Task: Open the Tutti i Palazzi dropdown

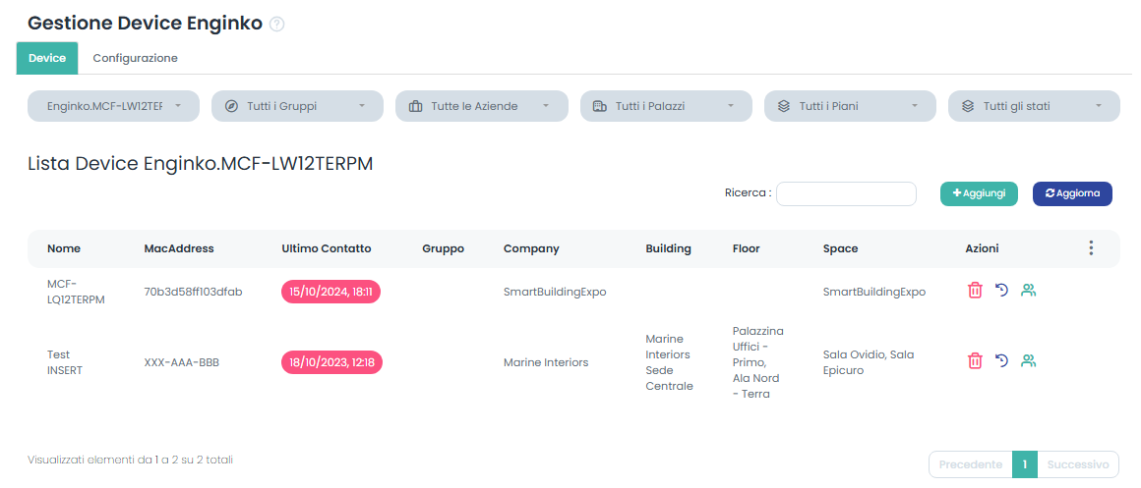Action: tap(666, 106)
